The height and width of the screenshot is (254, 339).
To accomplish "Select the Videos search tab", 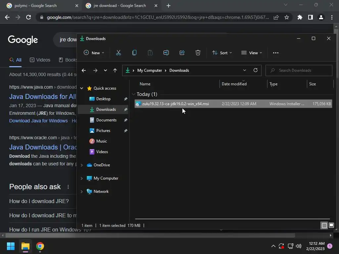I will pos(40,60).
